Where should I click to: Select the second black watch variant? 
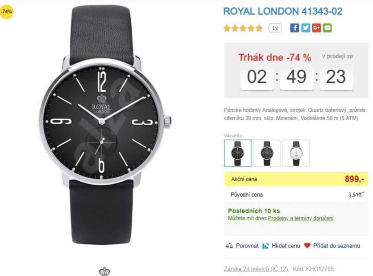[267, 153]
